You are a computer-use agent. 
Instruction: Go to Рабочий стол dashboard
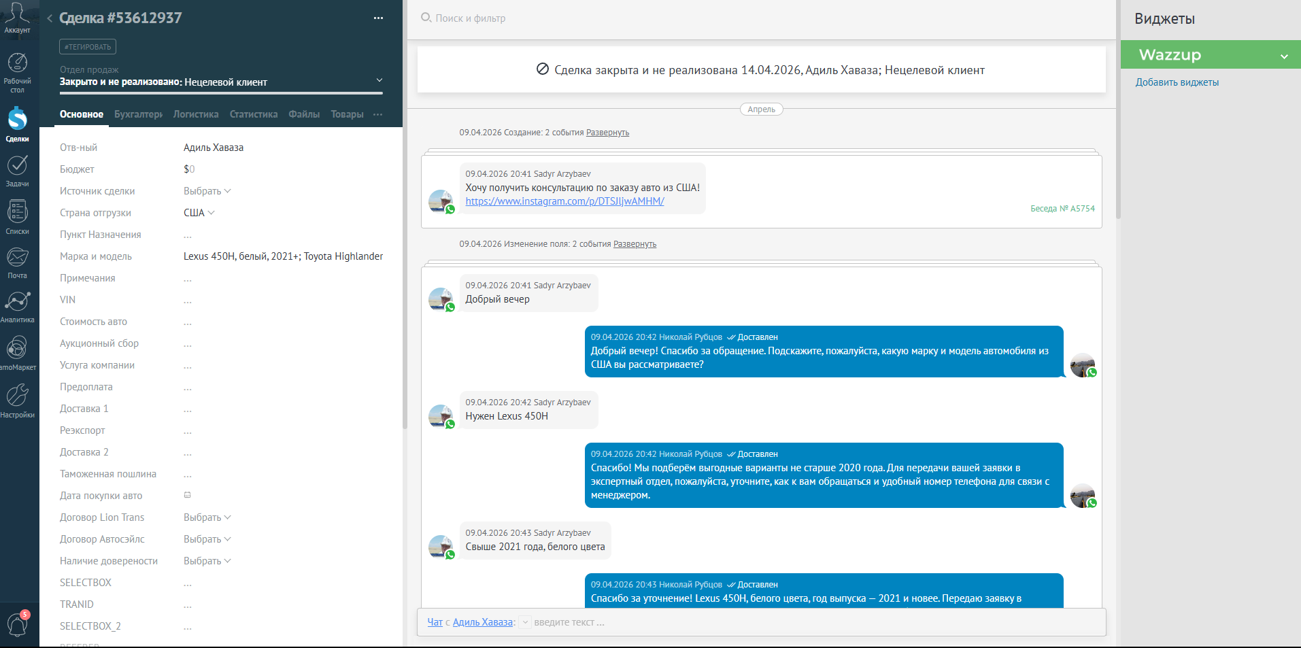(x=17, y=73)
